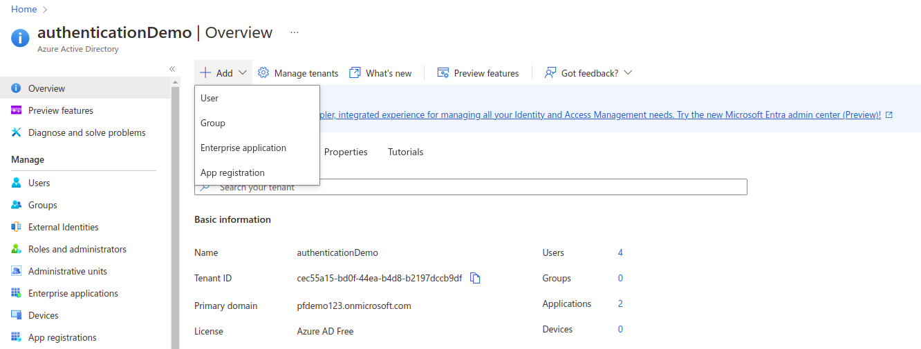The height and width of the screenshot is (349, 921).
Task: Click the search magnifier icon
Action: tap(205, 187)
